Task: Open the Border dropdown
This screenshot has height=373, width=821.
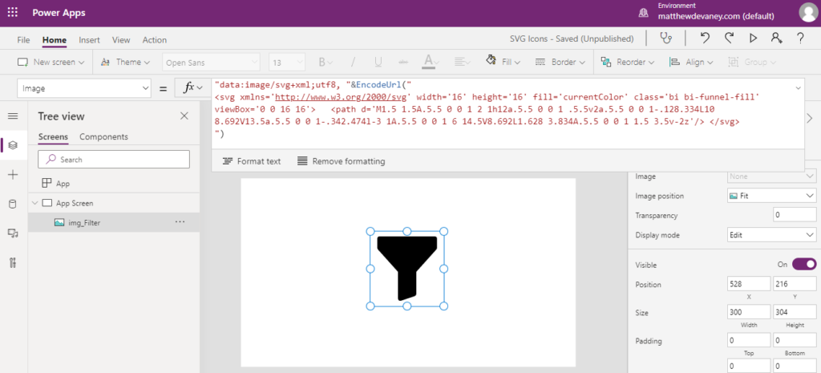Action: (x=560, y=63)
